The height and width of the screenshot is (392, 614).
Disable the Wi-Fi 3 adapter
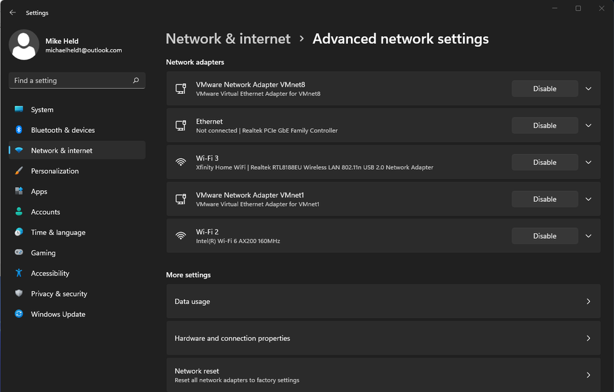coord(545,162)
